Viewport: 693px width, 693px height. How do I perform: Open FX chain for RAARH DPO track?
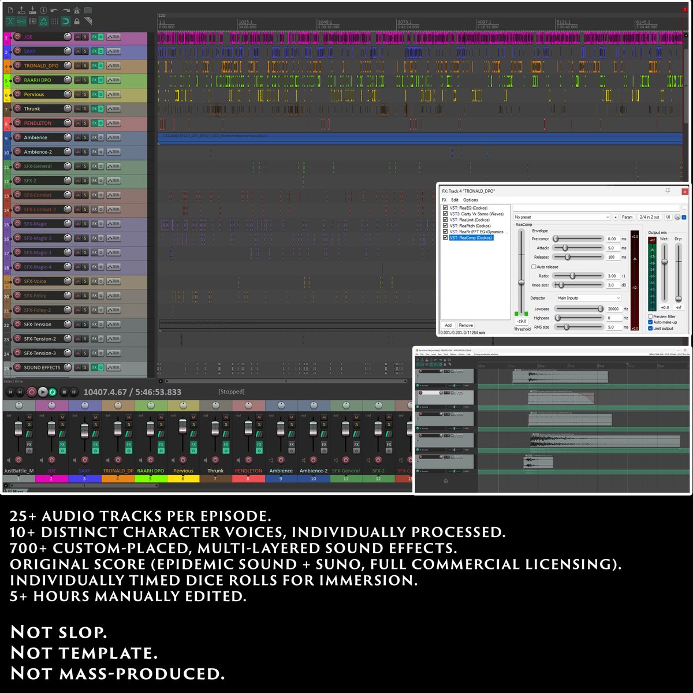coord(94,80)
